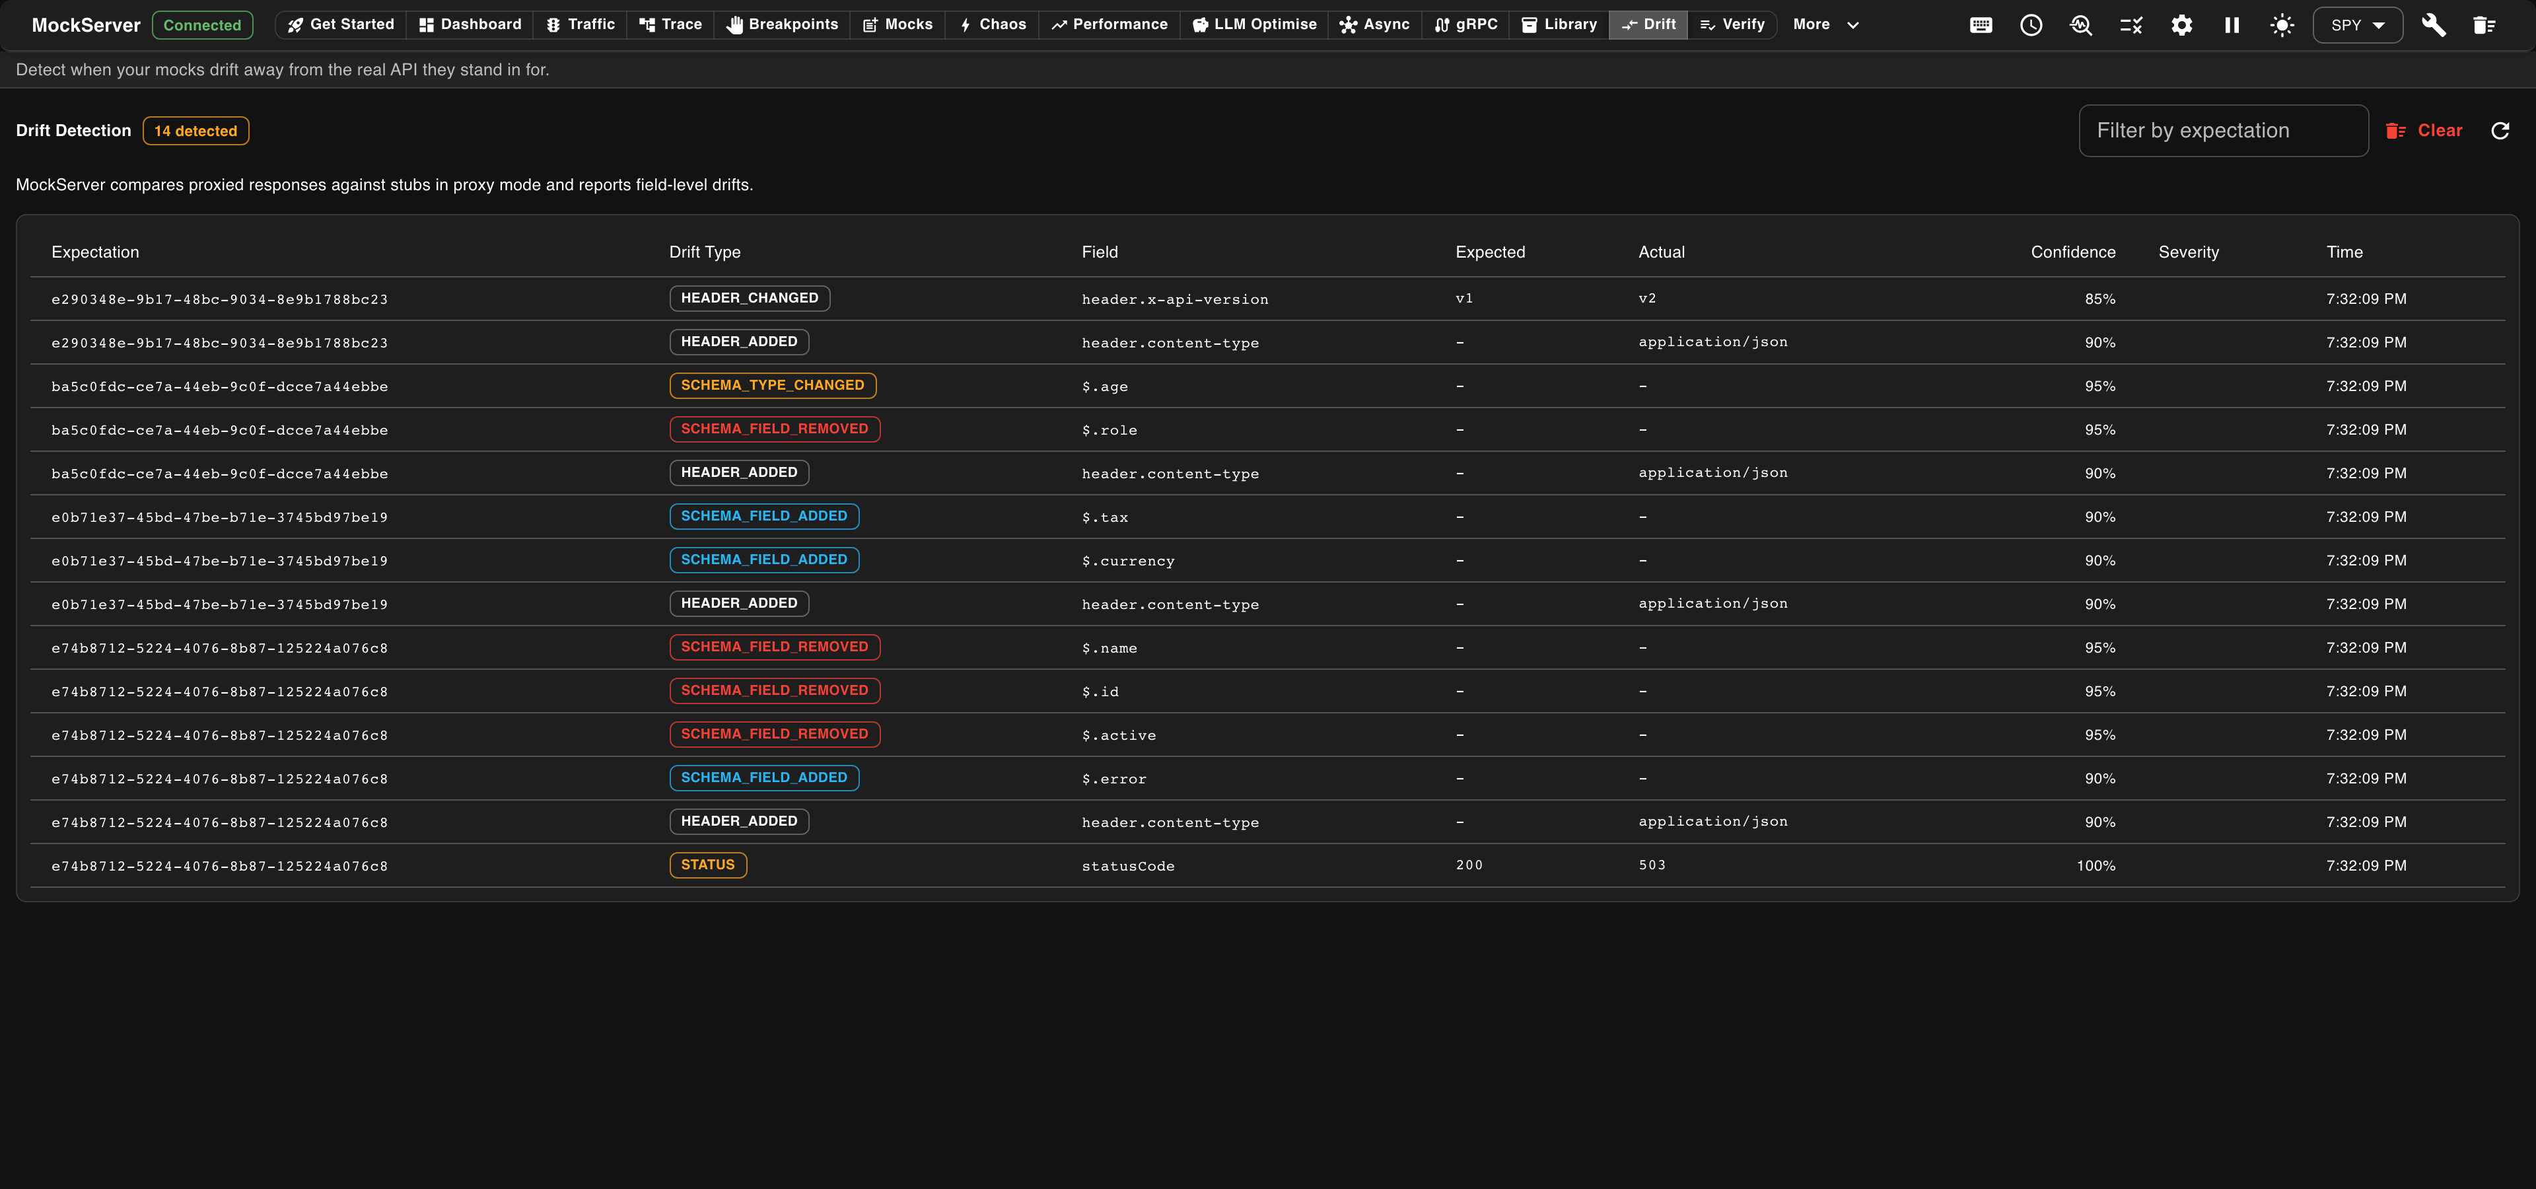Click the STATUS drift type badge
The width and height of the screenshot is (2536, 1189).
pyautogui.click(x=708, y=865)
